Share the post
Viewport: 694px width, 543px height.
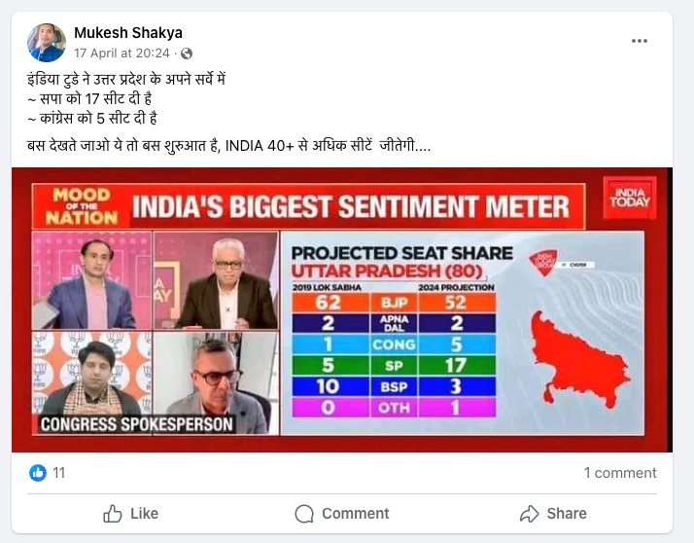(x=552, y=513)
